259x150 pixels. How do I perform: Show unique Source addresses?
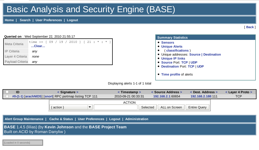click(195, 54)
